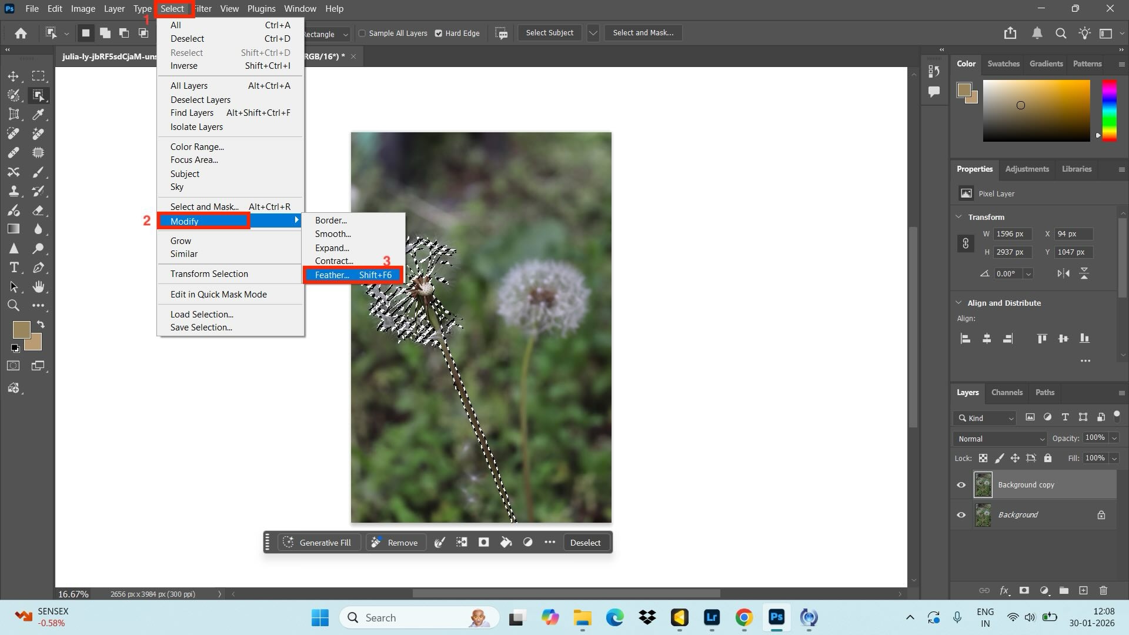Collapse the Transform section

(958, 217)
